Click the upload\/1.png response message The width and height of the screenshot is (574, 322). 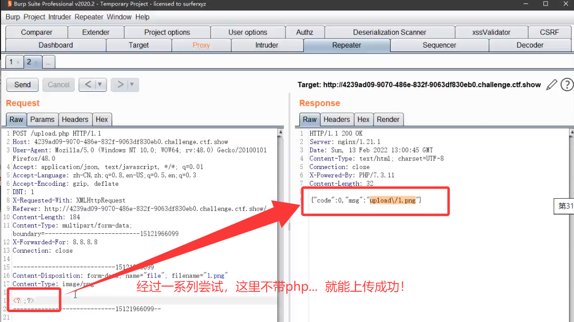[x=393, y=200]
